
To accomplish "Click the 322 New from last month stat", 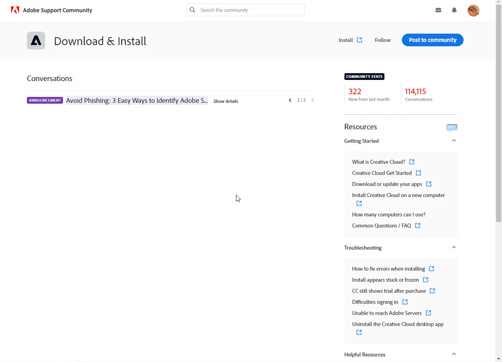I will (x=369, y=95).
